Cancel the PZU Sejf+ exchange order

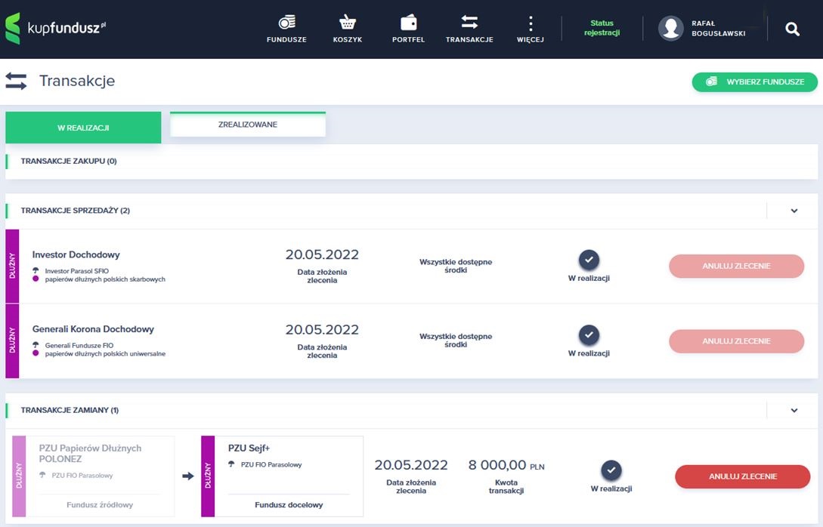coord(743,476)
